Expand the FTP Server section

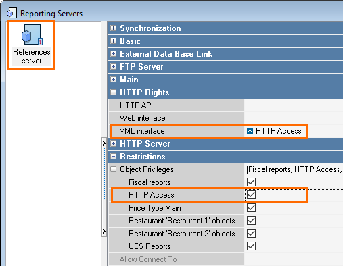(x=114, y=67)
